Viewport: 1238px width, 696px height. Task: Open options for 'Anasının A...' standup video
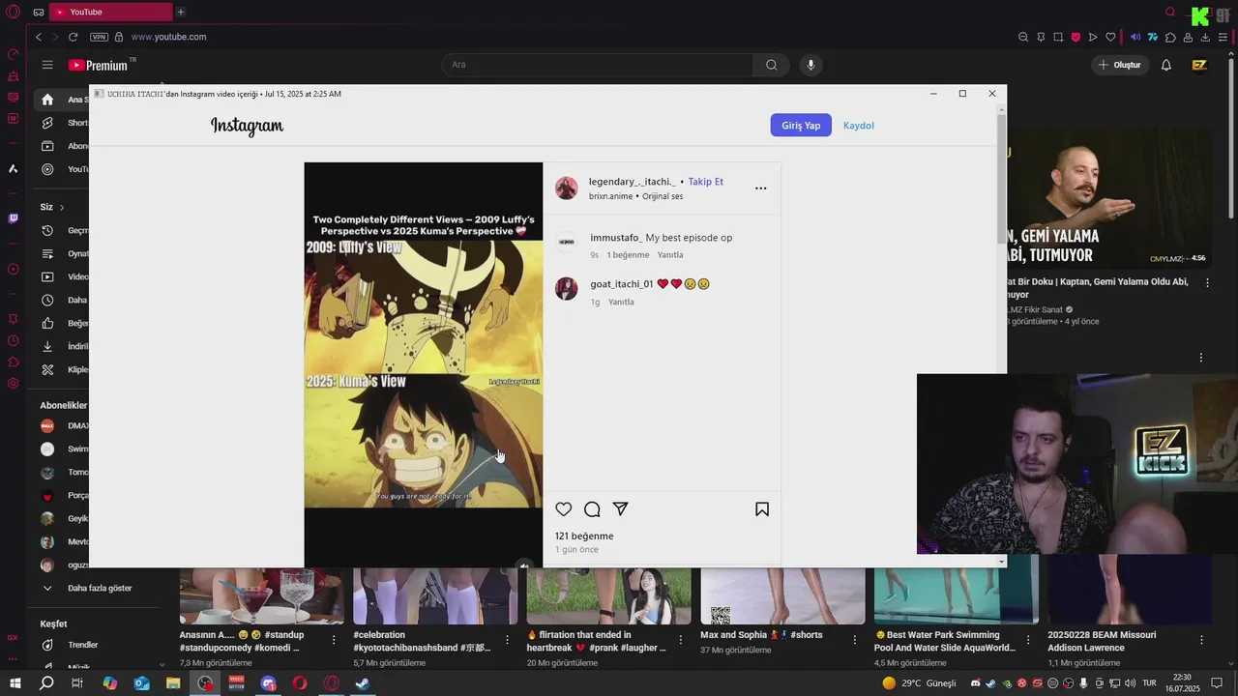coord(334,640)
